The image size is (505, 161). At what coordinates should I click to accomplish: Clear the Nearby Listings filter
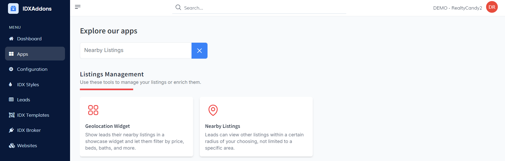[199, 51]
